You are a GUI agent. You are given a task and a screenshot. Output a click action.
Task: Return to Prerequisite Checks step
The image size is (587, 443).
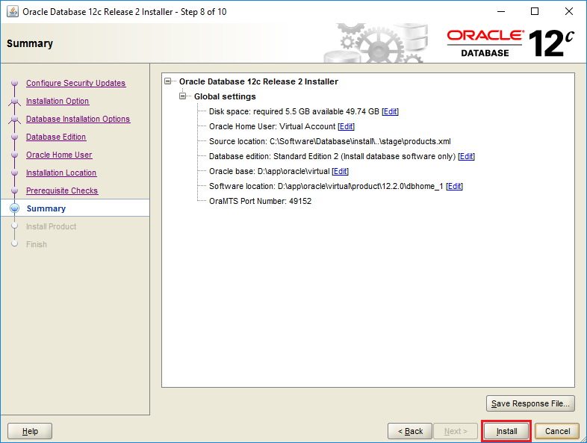[x=62, y=191]
